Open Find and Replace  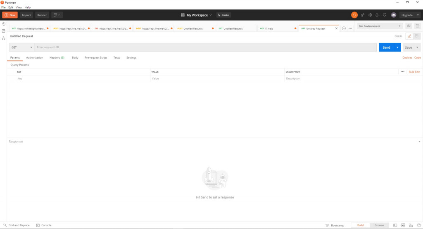(x=17, y=225)
